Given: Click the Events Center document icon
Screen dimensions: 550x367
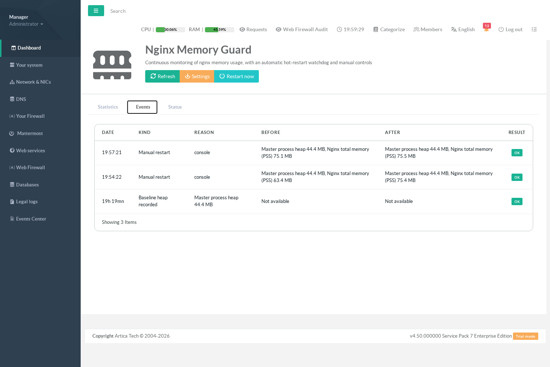Looking at the screenshot, I should [12, 219].
